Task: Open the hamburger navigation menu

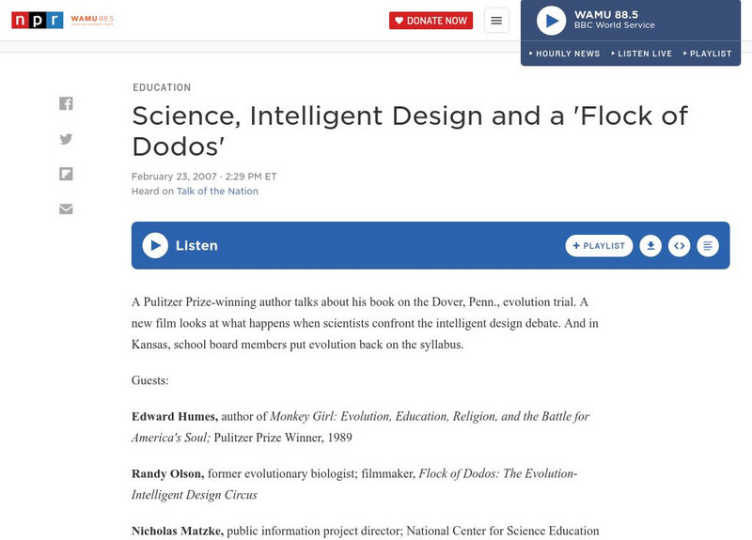Action: 496,21
